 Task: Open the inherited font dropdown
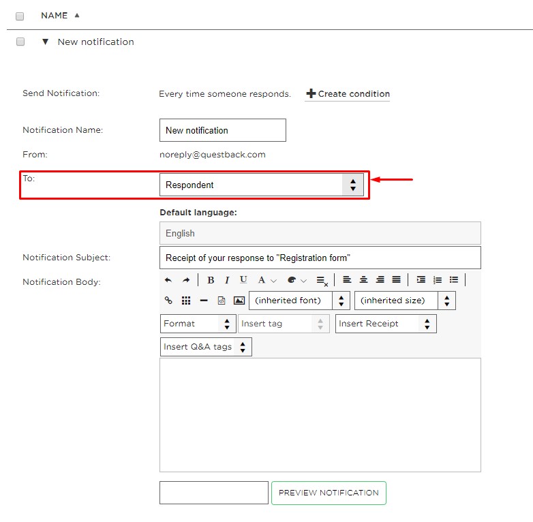299,301
